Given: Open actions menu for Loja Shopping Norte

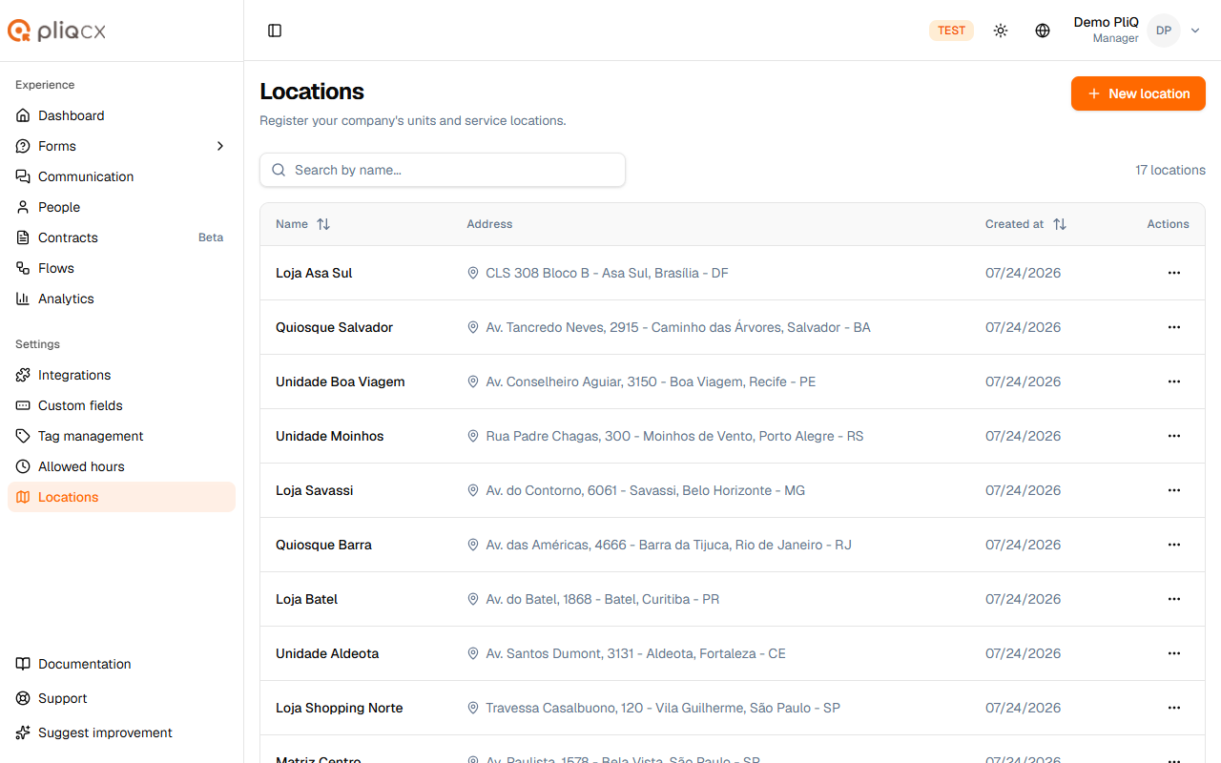Looking at the screenshot, I should point(1174,708).
